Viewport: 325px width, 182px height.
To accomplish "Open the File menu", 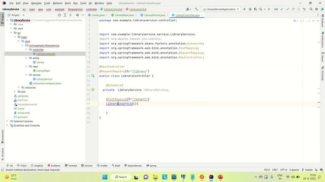I will [11, 3].
